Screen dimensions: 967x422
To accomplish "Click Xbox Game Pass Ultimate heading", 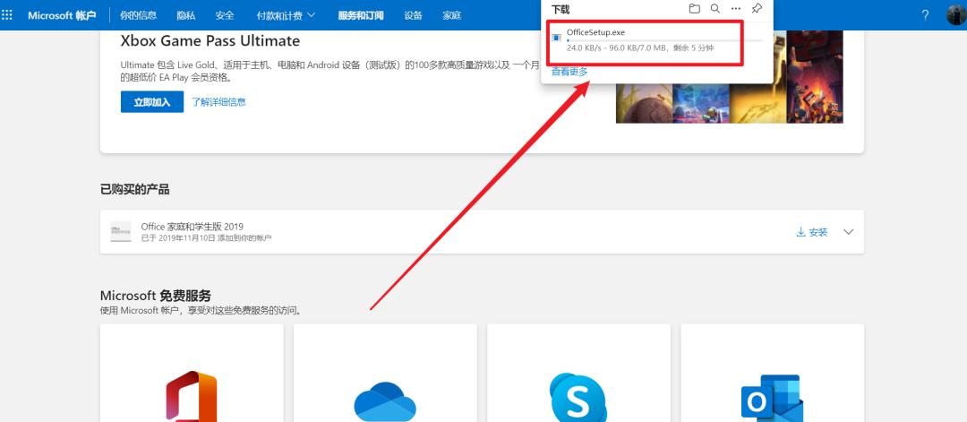I will tap(210, 40).
